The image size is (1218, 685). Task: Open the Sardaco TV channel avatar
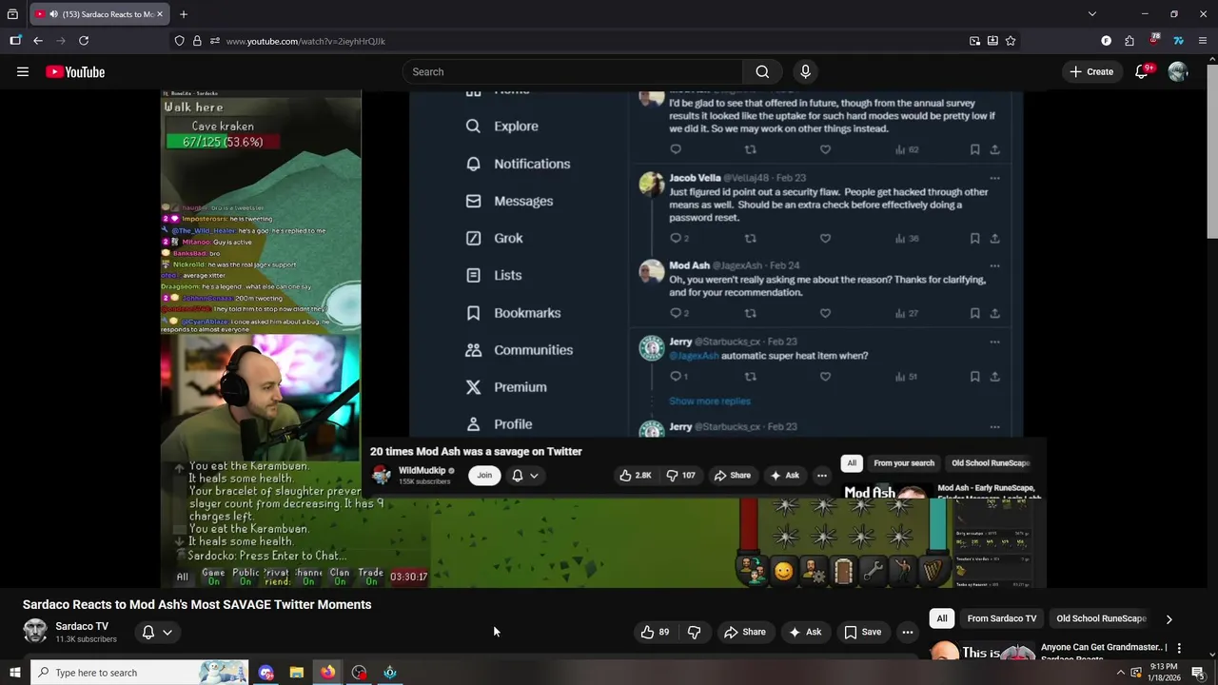[x=35, y=631]
